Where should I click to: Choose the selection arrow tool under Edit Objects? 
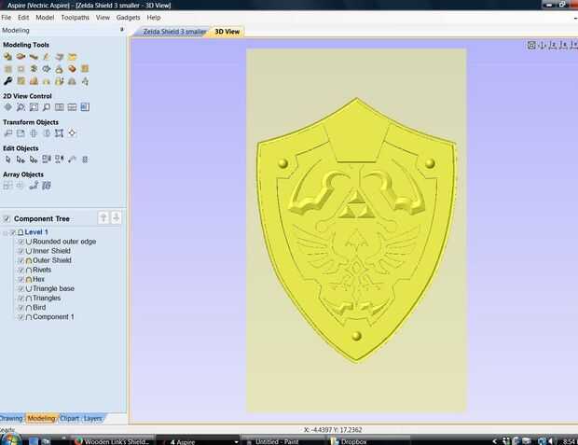pos(7,160)
